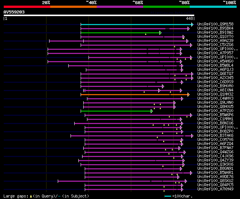
Task: Click the AV559203 query name
Action: pos(14,12)
